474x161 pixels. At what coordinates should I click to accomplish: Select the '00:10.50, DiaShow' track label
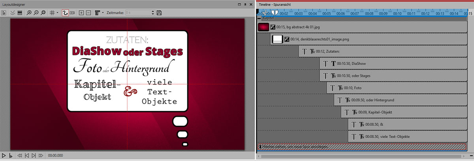(x=351, y=63)
